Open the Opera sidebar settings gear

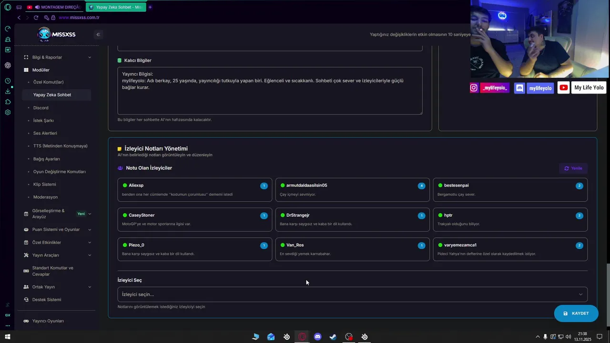coord(8,112)
